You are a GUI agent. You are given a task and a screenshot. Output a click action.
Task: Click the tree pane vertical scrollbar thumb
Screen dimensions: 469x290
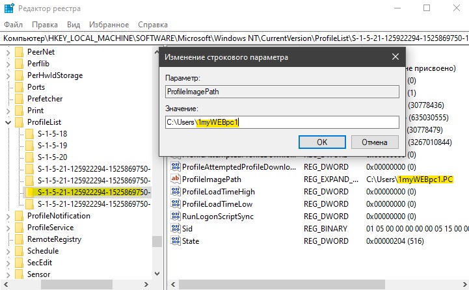click(157, 242)
